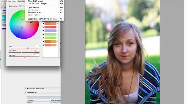Switch to the Tone Curve tab
The width and height of the screenshot is (186, 104).
21,1
